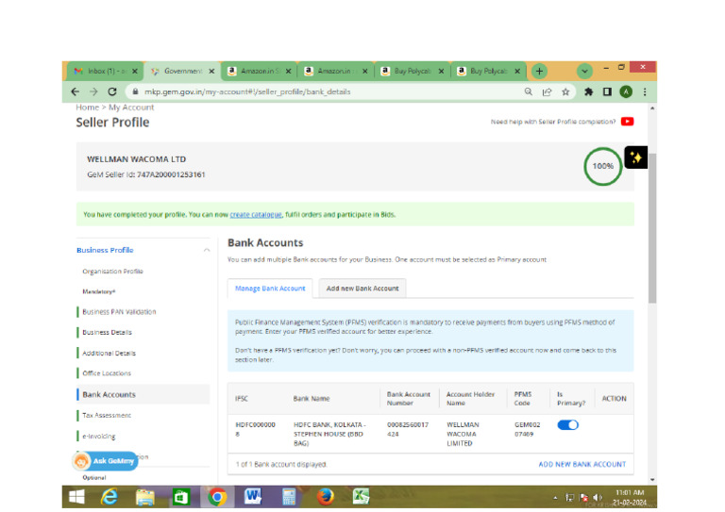Screen dimensions: 725x512
Task: Go to My Account breadcrumb
Action: click(131, 107)
